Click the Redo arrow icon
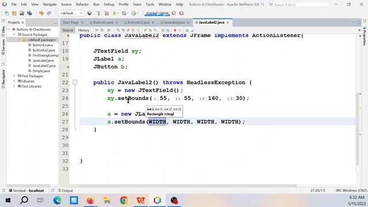 (49, 13)
